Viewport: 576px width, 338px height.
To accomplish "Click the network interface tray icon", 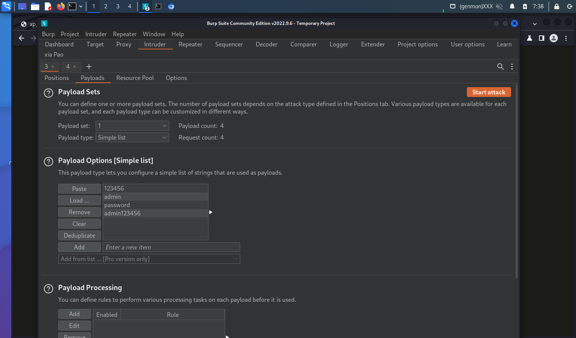I will [x=452, y=6].
